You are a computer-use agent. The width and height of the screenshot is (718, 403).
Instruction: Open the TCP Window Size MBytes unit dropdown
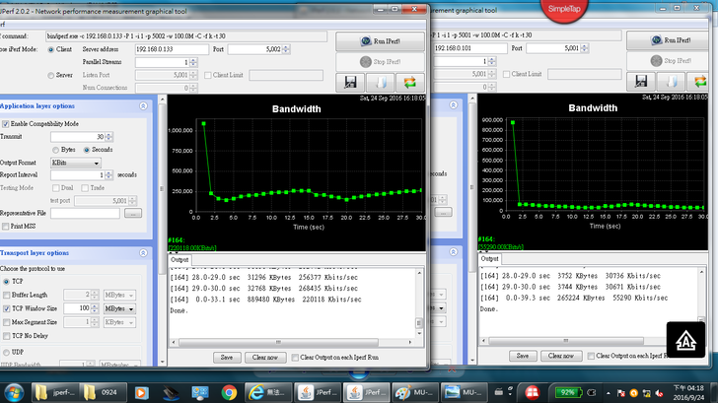tap(117, 308)
